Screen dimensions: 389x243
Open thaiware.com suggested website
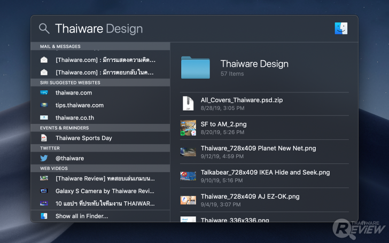[x=100, y=93]
